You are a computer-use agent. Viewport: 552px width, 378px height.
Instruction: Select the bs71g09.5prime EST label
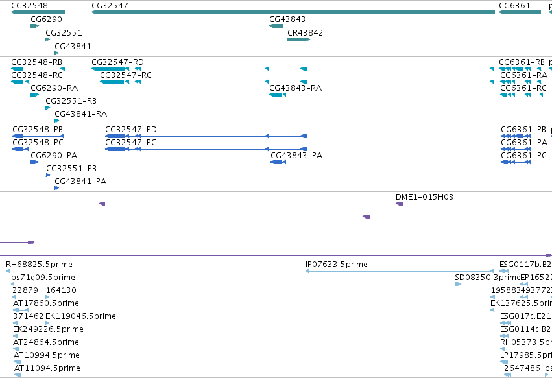coord(43,278)
